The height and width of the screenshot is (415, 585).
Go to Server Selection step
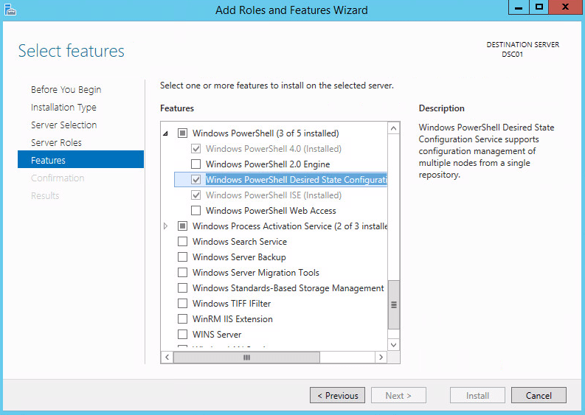click(x=63, y=125)
